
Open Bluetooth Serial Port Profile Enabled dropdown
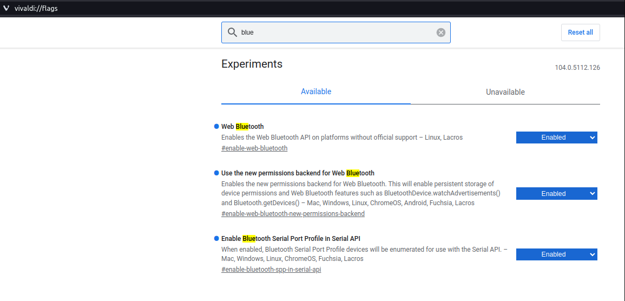556,254
